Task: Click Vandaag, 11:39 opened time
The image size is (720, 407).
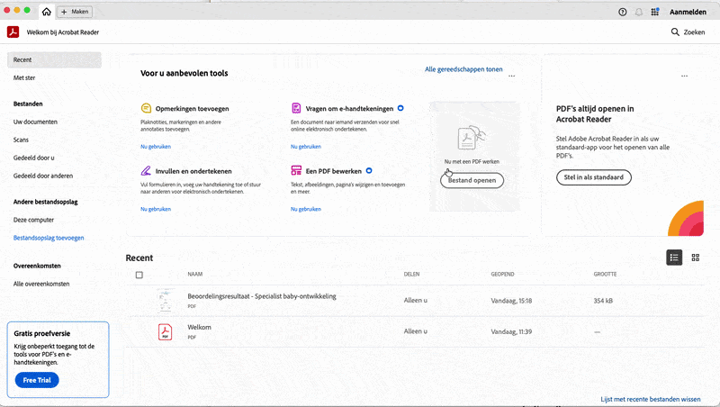Action: coord(511,331)
